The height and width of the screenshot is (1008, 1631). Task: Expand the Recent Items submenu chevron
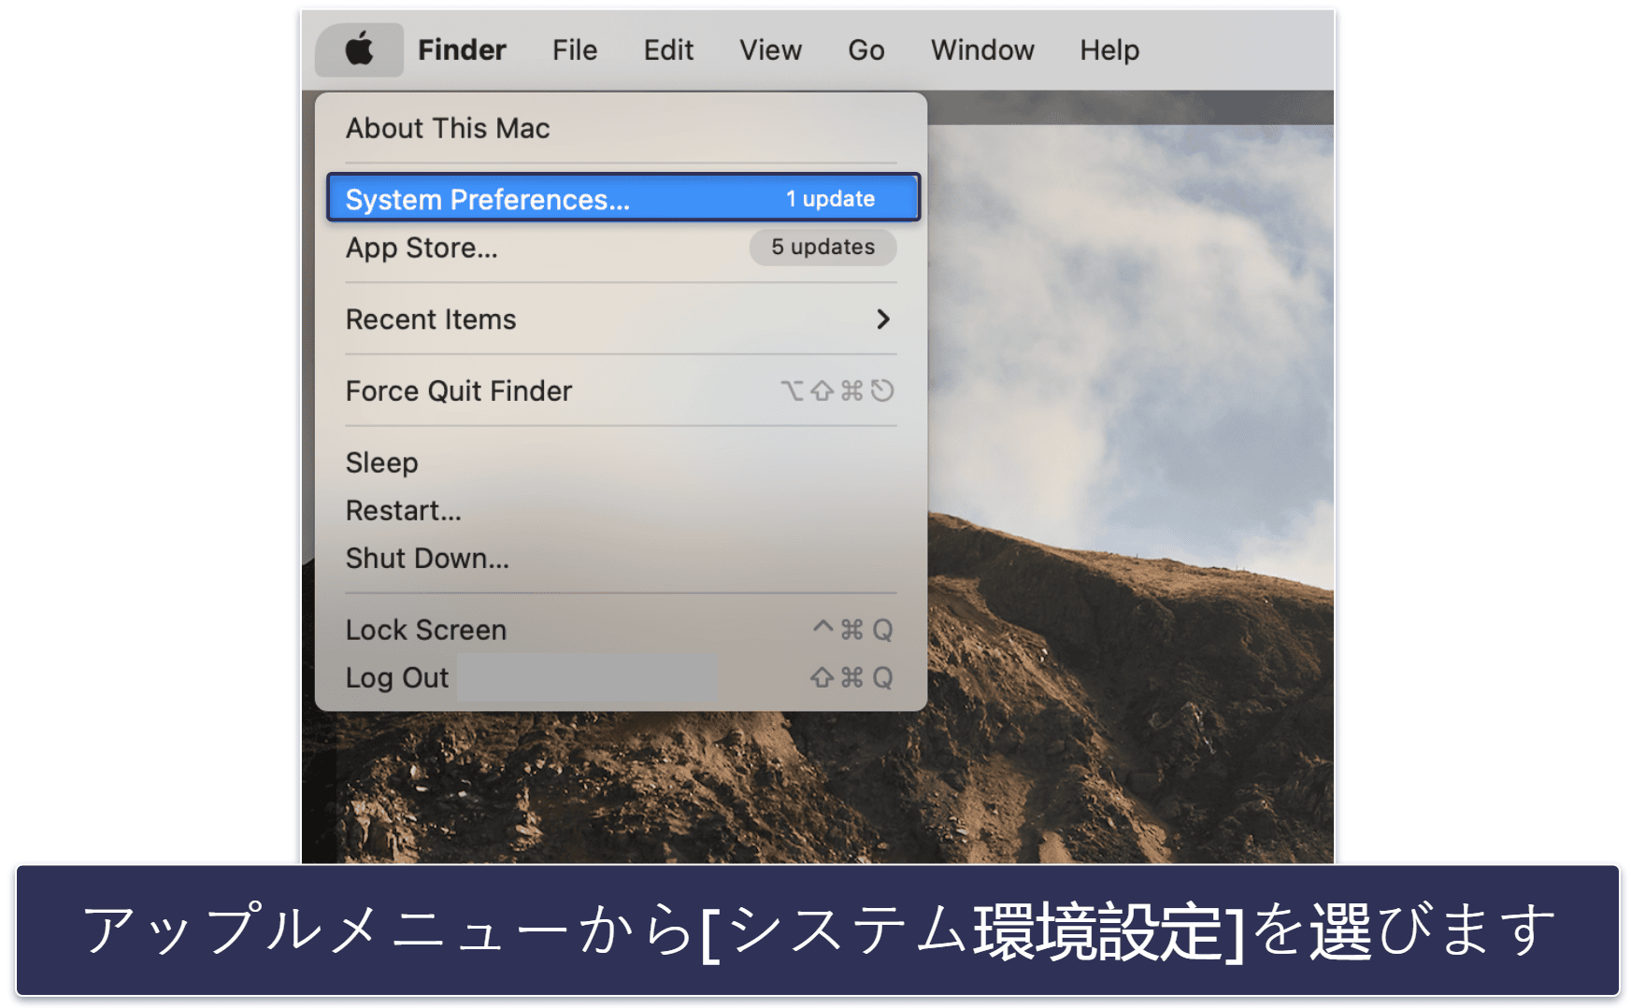(883, 319)
